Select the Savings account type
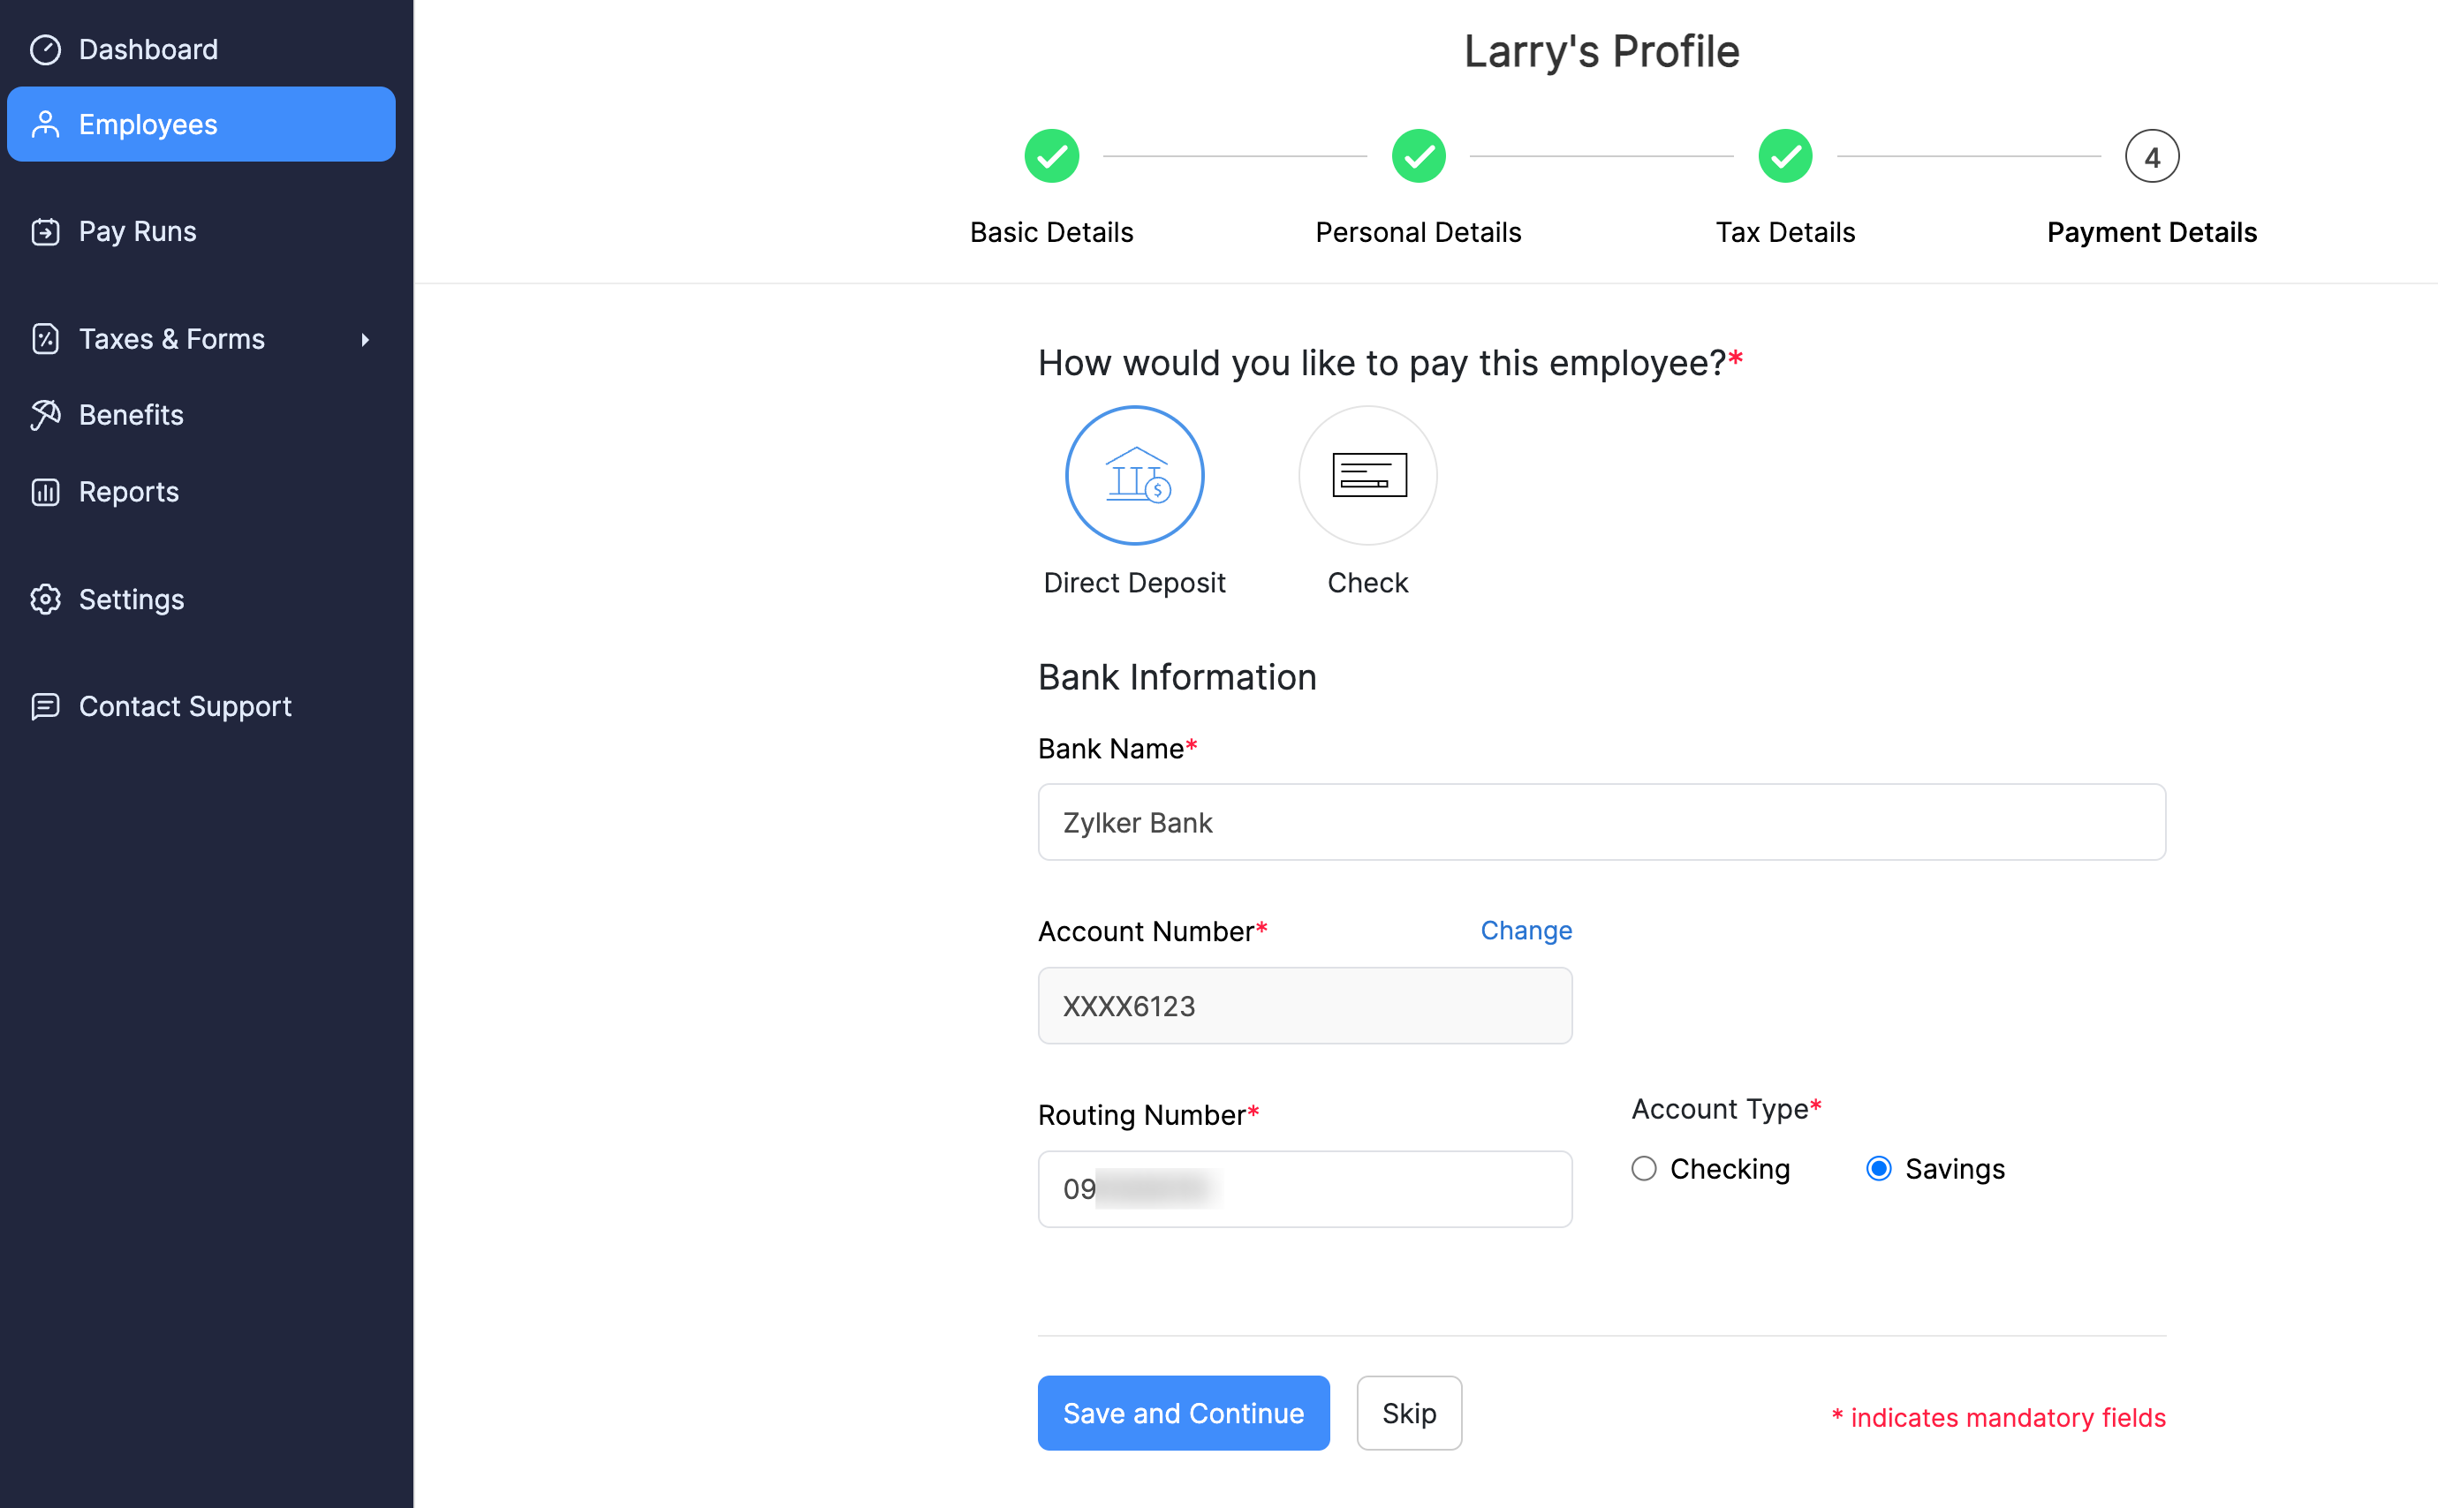This screenshot has width=2438, height=1508. click(x=1880, y=1168)
